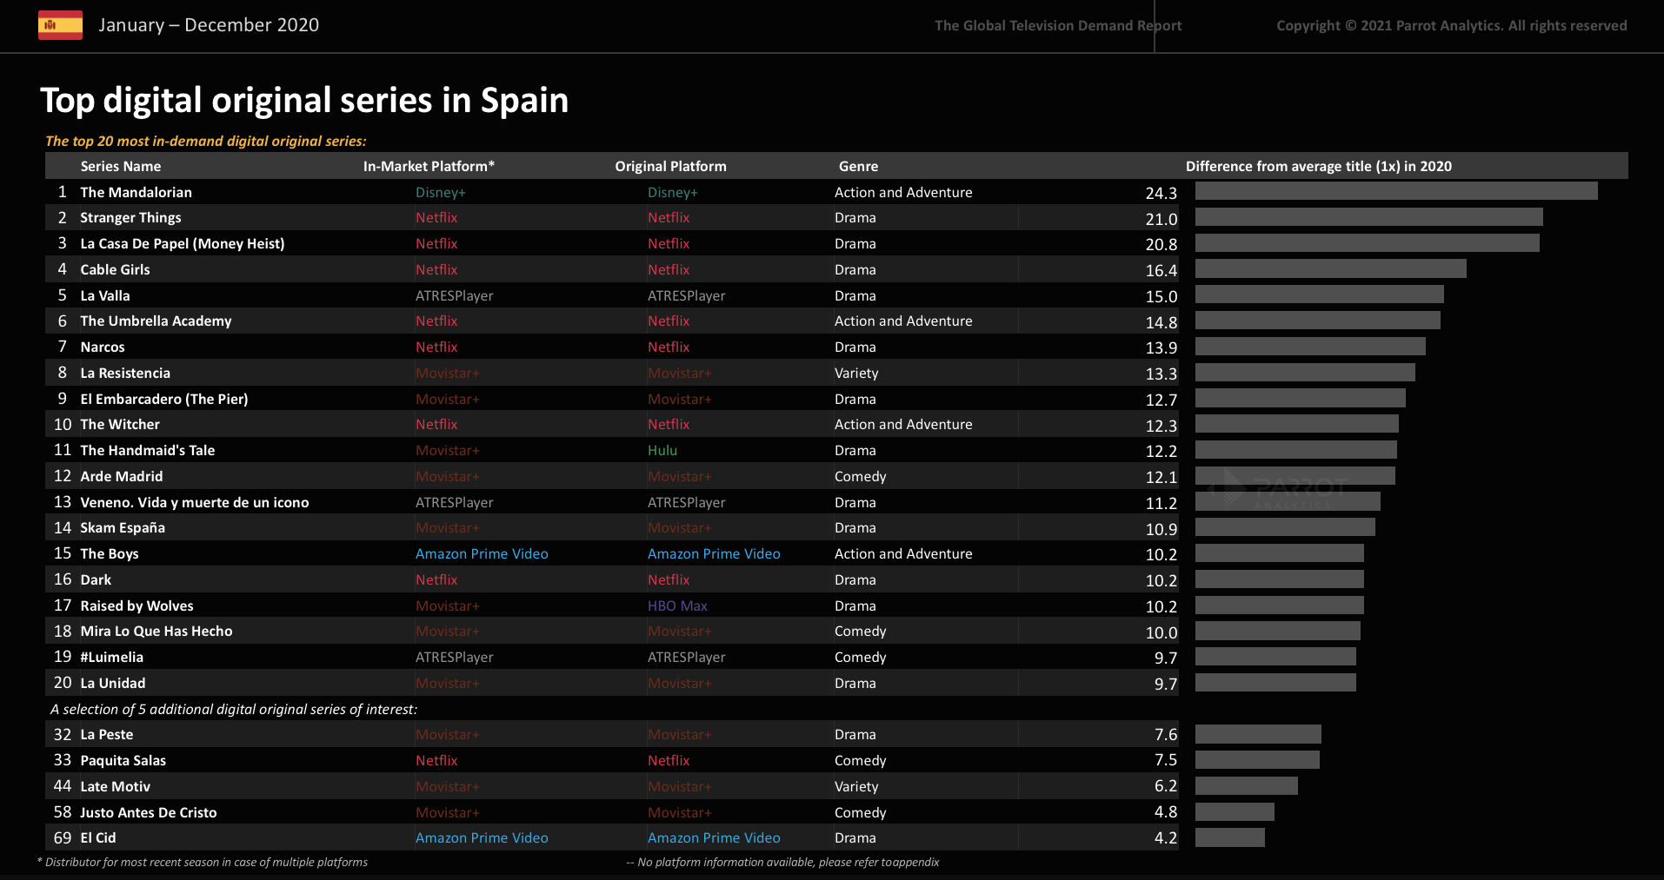Click 'The Boys' series name
1664x880 pixels.
[x=110, y=554]
